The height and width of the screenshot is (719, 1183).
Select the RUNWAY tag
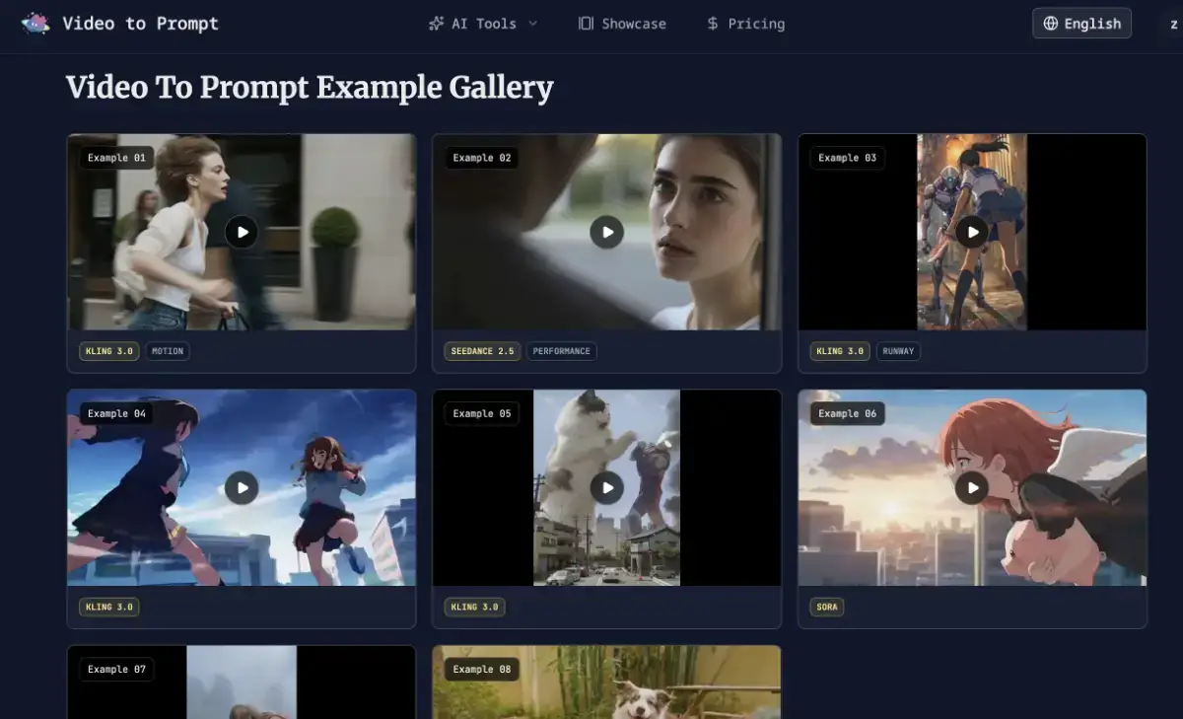(x=898, y=351)
